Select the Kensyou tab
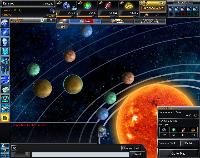200x158 pixels. pyautogui.click(x=85, y=21)
